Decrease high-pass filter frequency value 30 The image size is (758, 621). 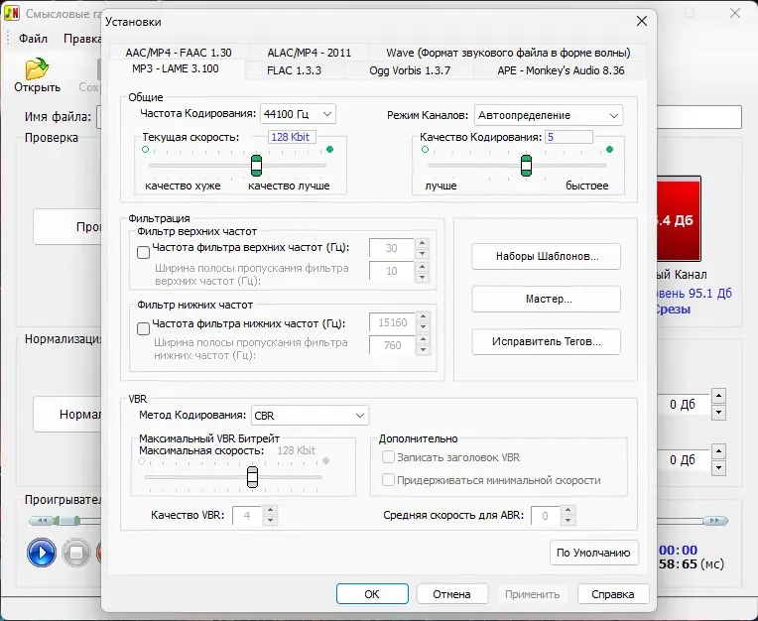point(422,253)
